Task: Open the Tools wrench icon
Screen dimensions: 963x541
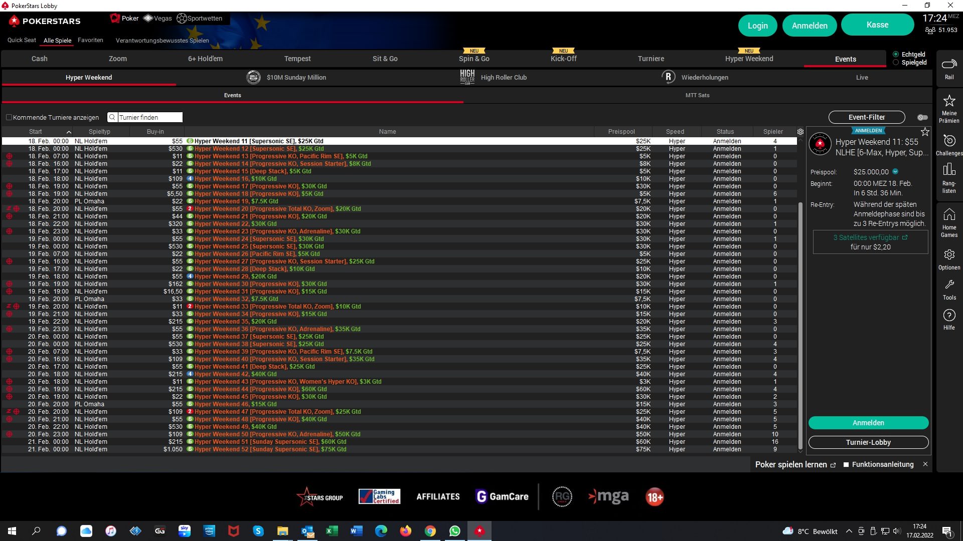Action: (x=949, y=285)
